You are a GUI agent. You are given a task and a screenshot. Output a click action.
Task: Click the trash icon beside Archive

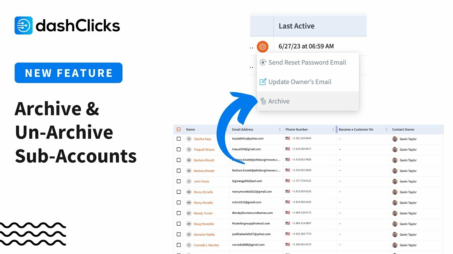tap(263, 101)
